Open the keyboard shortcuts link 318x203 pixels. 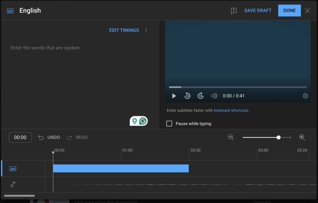click(231, 110)
